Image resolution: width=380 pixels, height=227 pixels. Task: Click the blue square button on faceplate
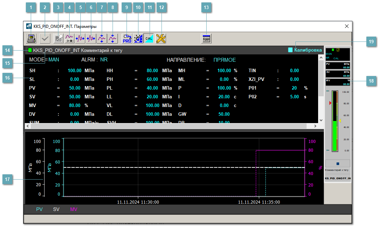338,163
